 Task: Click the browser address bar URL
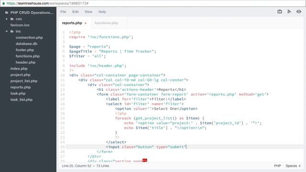(48, 3)
